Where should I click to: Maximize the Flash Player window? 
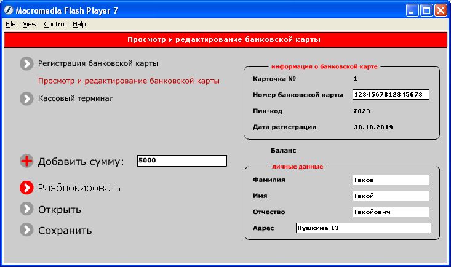pos(426,10)
